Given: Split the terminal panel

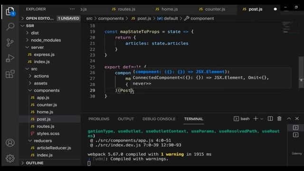Looking at the screenshot, I should (270, 119).
